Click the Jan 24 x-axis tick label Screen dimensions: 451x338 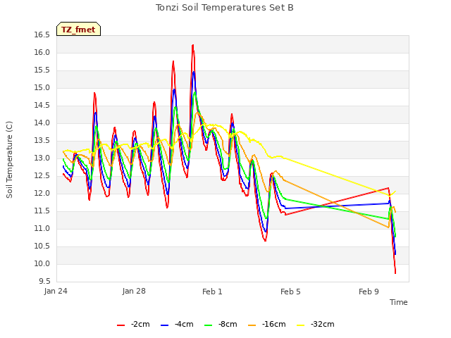[56, 291]
